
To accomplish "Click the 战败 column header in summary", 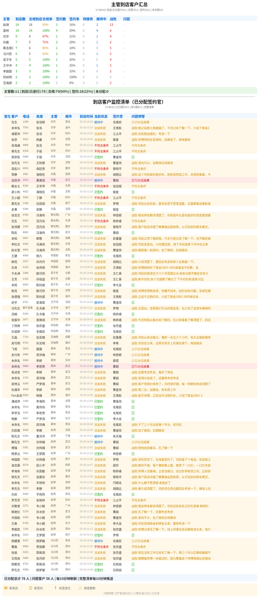I will [113, 19].
